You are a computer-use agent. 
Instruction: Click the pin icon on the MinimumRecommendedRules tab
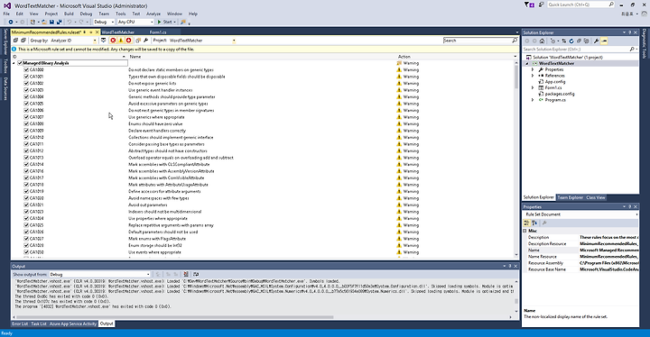pos(85,32)
